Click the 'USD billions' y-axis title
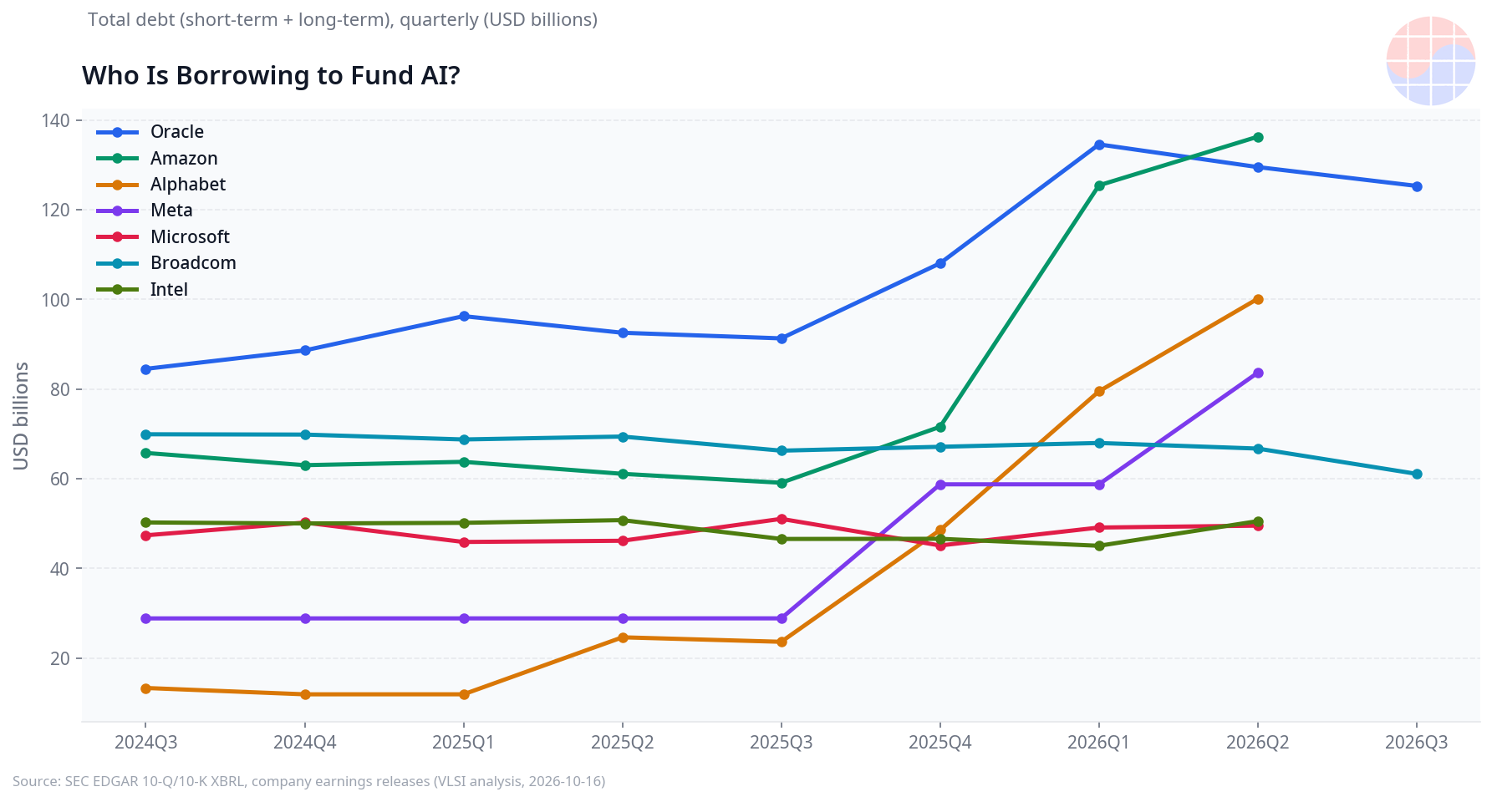 22,416
